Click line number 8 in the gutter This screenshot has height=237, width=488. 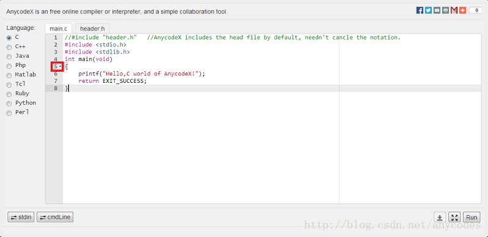click(x=56, y=88)
